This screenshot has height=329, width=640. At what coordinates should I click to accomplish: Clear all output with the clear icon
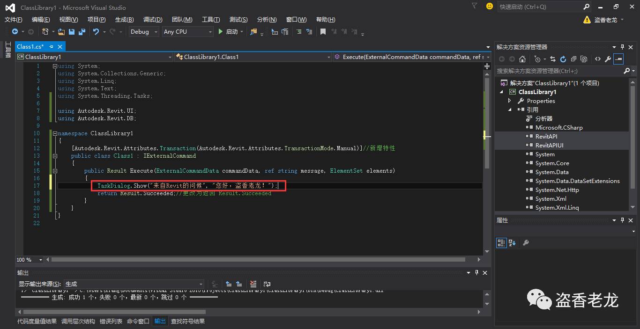pos(253,284)
